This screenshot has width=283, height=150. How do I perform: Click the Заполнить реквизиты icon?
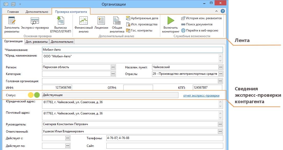pyautogui.click(x=12, y=20)
